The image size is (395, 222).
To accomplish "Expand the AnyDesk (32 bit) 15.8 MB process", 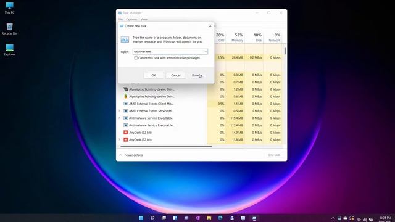I will click(x=120, y=139).
